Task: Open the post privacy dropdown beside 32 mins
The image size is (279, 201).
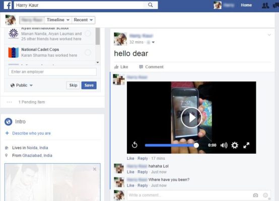Action: [151, 42]
